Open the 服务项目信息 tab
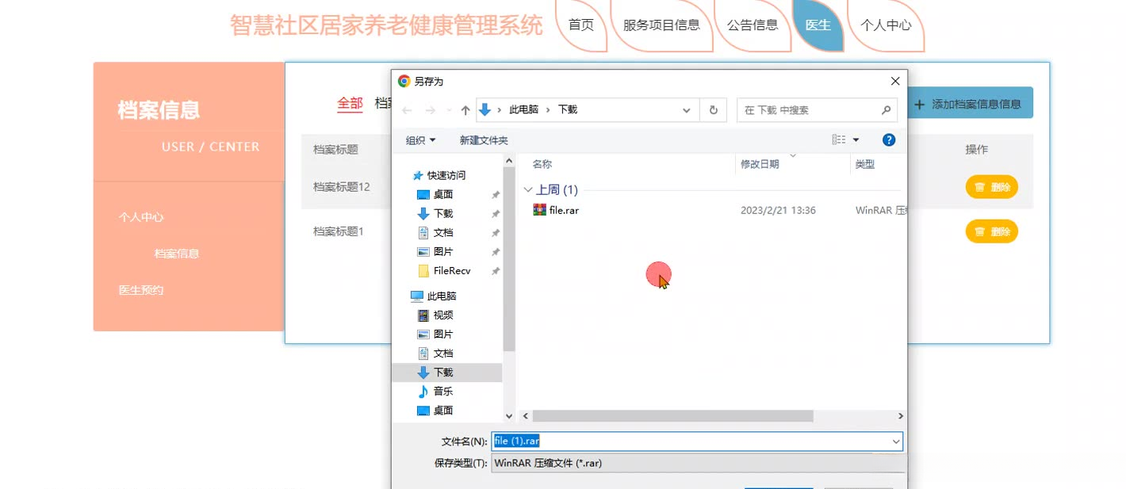 [661, 25]
